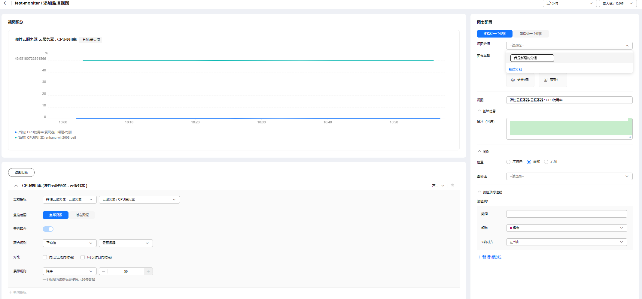This screenshot has height=299, width=642.
Task: Select the 表格 chart type icon
Action: pyautogui.click(x=546, y=80)
